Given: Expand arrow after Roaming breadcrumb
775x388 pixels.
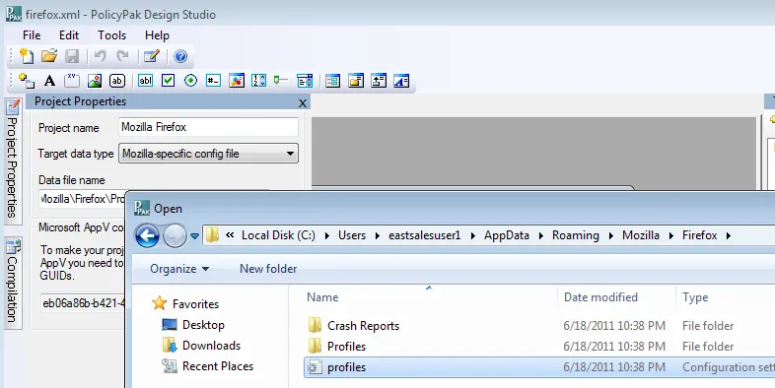Looking at the screenshot, I should tap(610, 236).
